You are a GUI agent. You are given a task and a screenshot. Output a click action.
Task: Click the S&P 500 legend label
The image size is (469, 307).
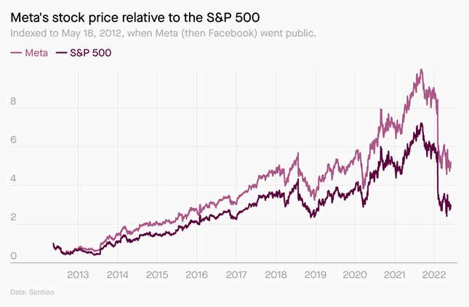click(91, 53)
